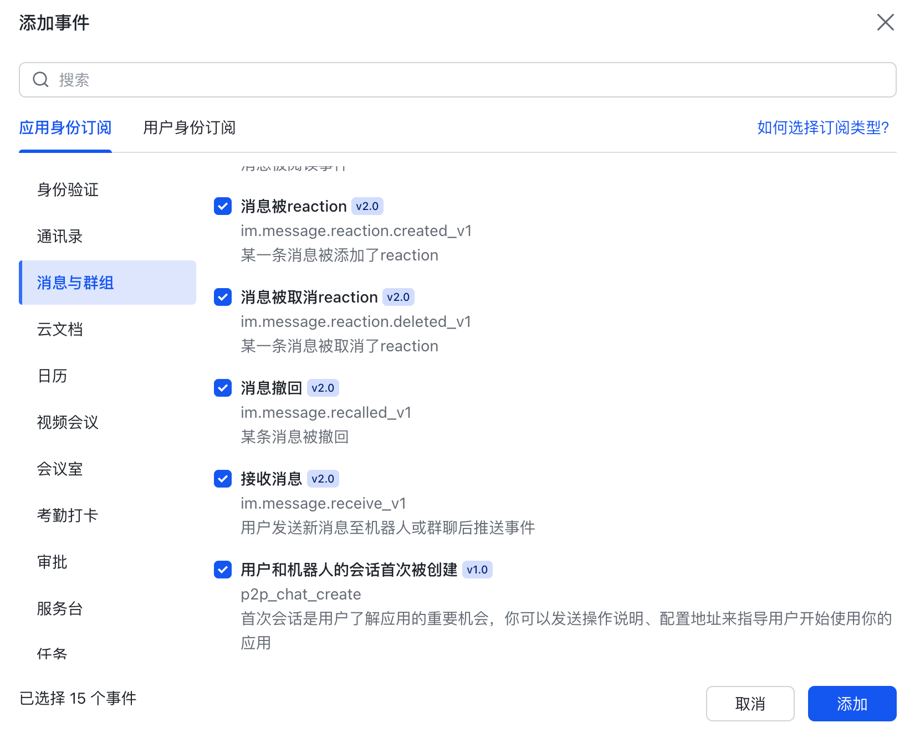Click the 取消 button
The height and width of the screenshot is (738, 920).
click(x=750, y=704)
